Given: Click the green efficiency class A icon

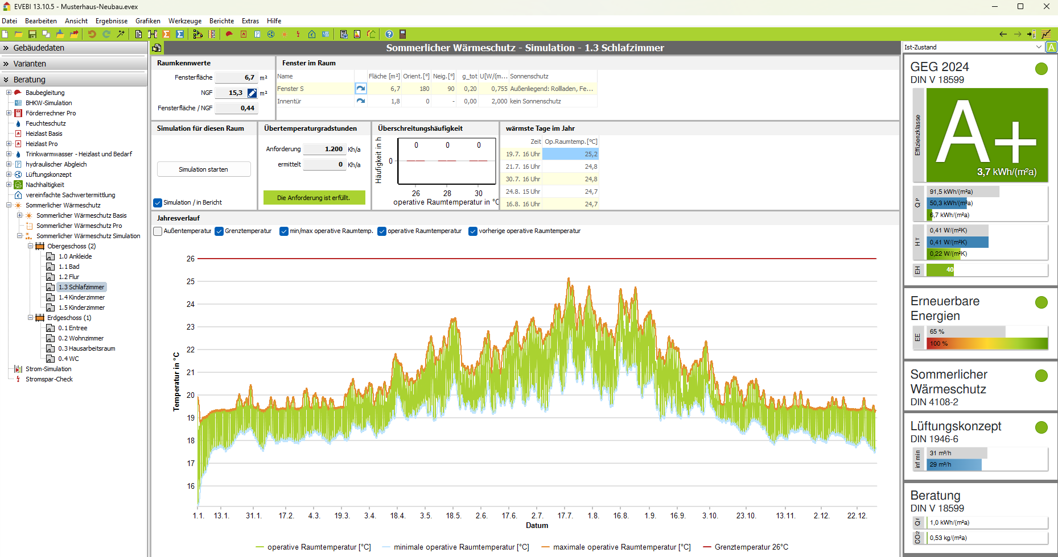Looking at the screenshot, I should pos(1051,47).
